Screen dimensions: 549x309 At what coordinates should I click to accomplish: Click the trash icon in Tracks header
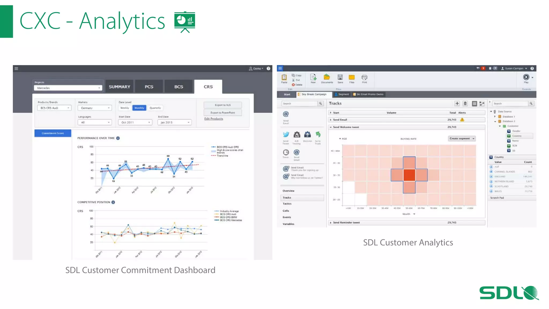465,104
